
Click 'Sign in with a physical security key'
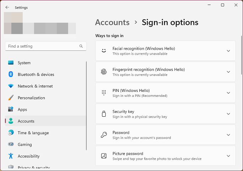coord(140,117)
